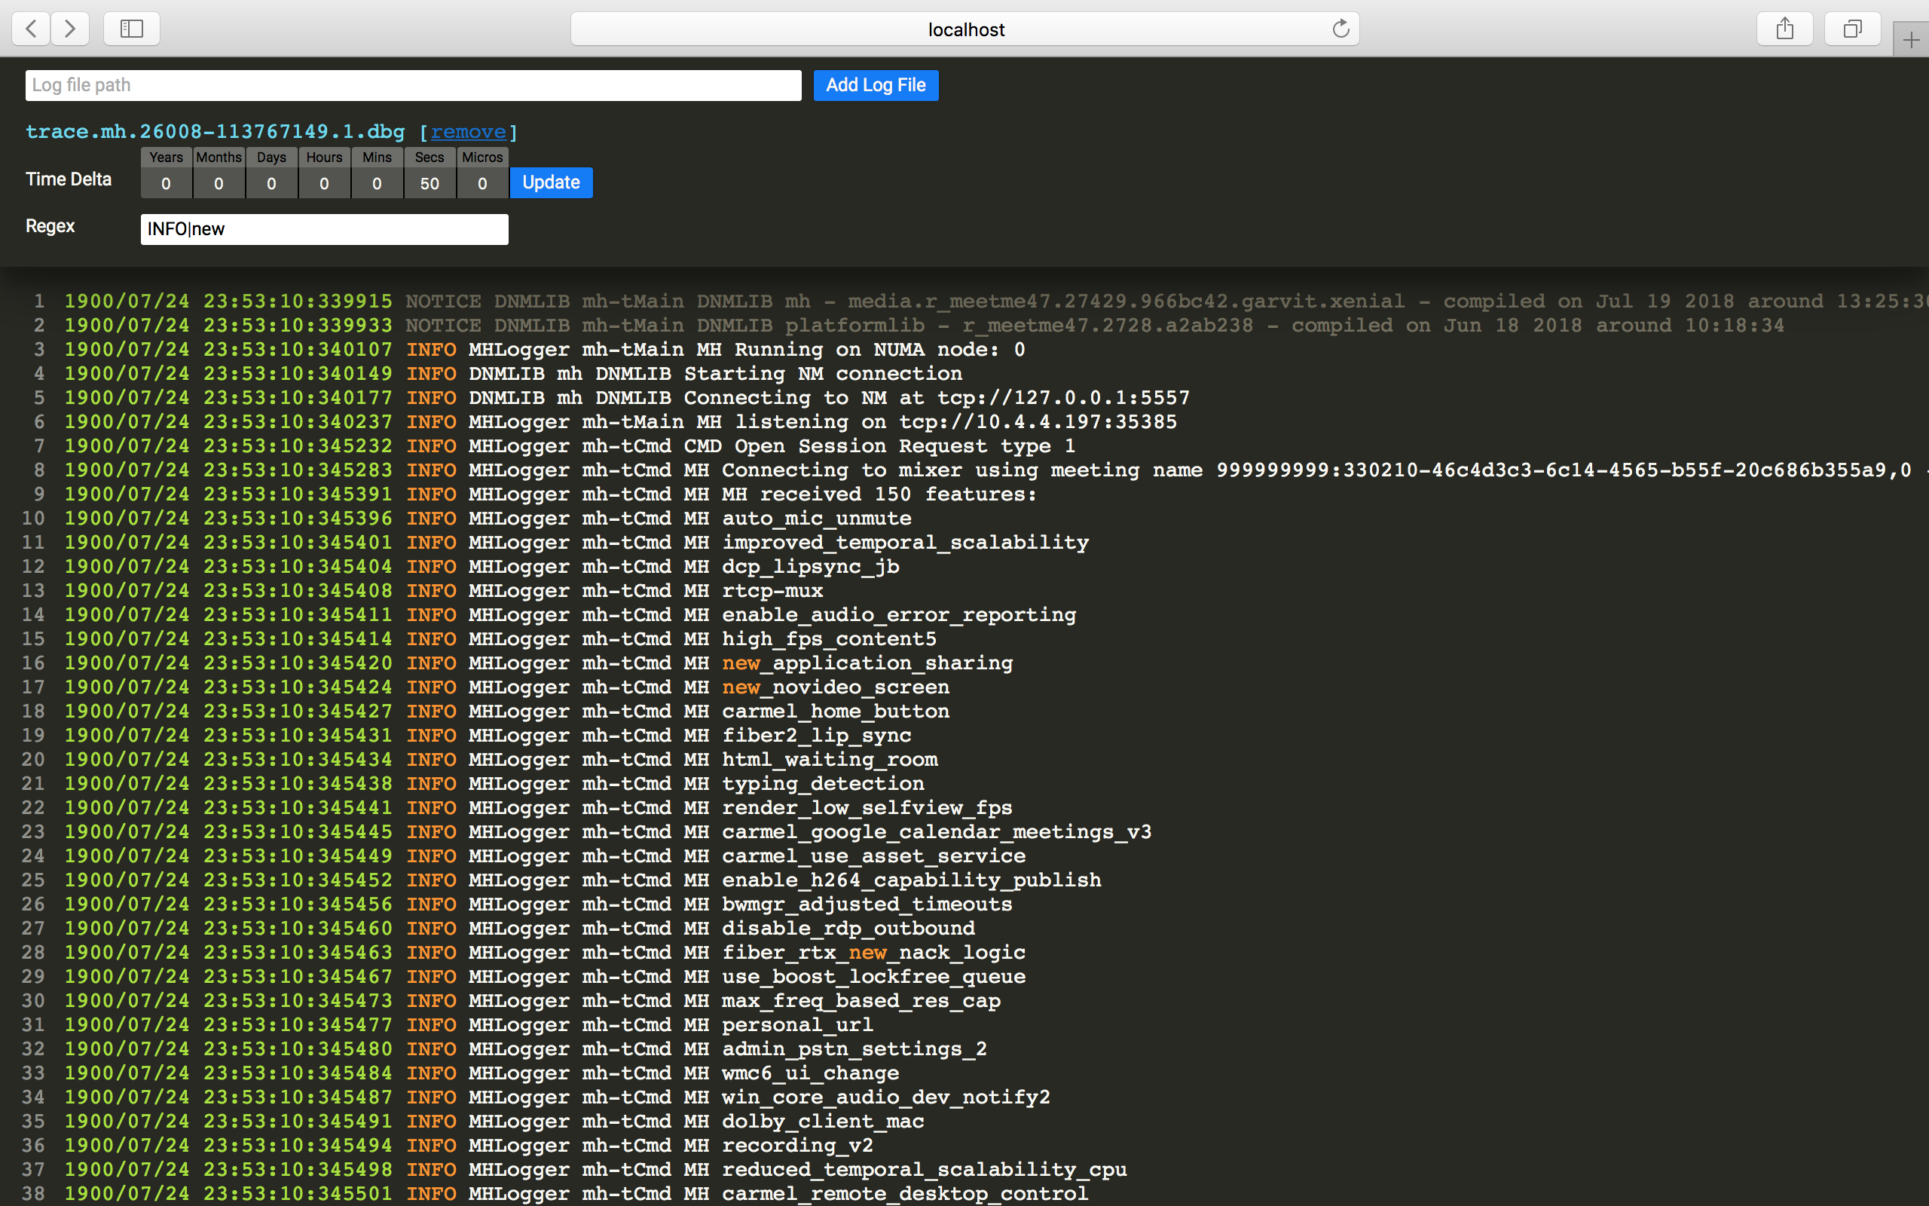Click remove link for trace file
This screenshot has height=1206, width=1929.
469,132
